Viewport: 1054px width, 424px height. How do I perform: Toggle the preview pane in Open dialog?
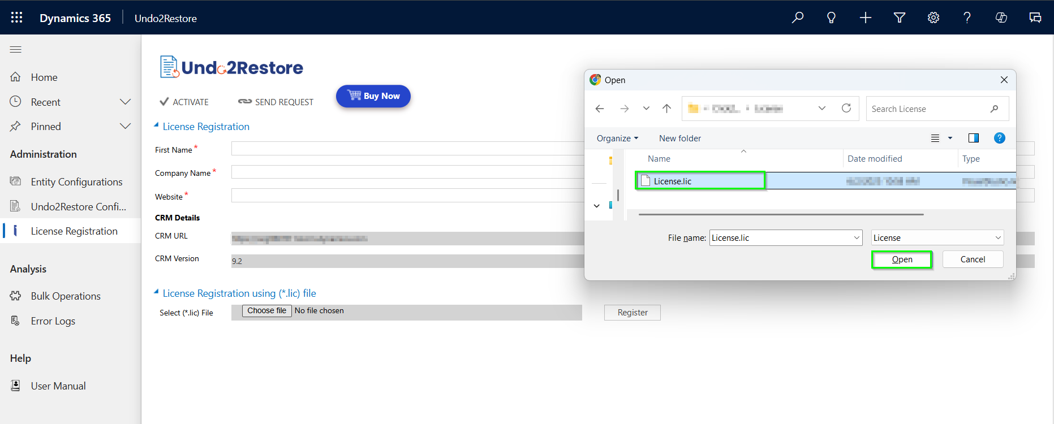click(x=973, y=138)
